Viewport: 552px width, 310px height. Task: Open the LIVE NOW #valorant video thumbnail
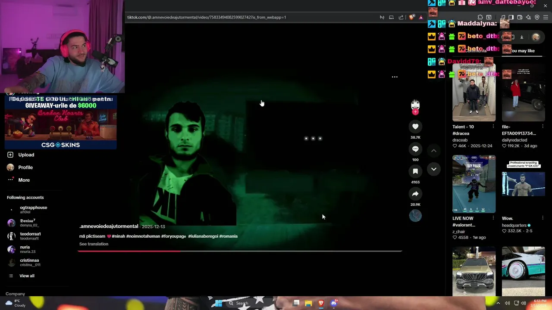tap(474, 184)
